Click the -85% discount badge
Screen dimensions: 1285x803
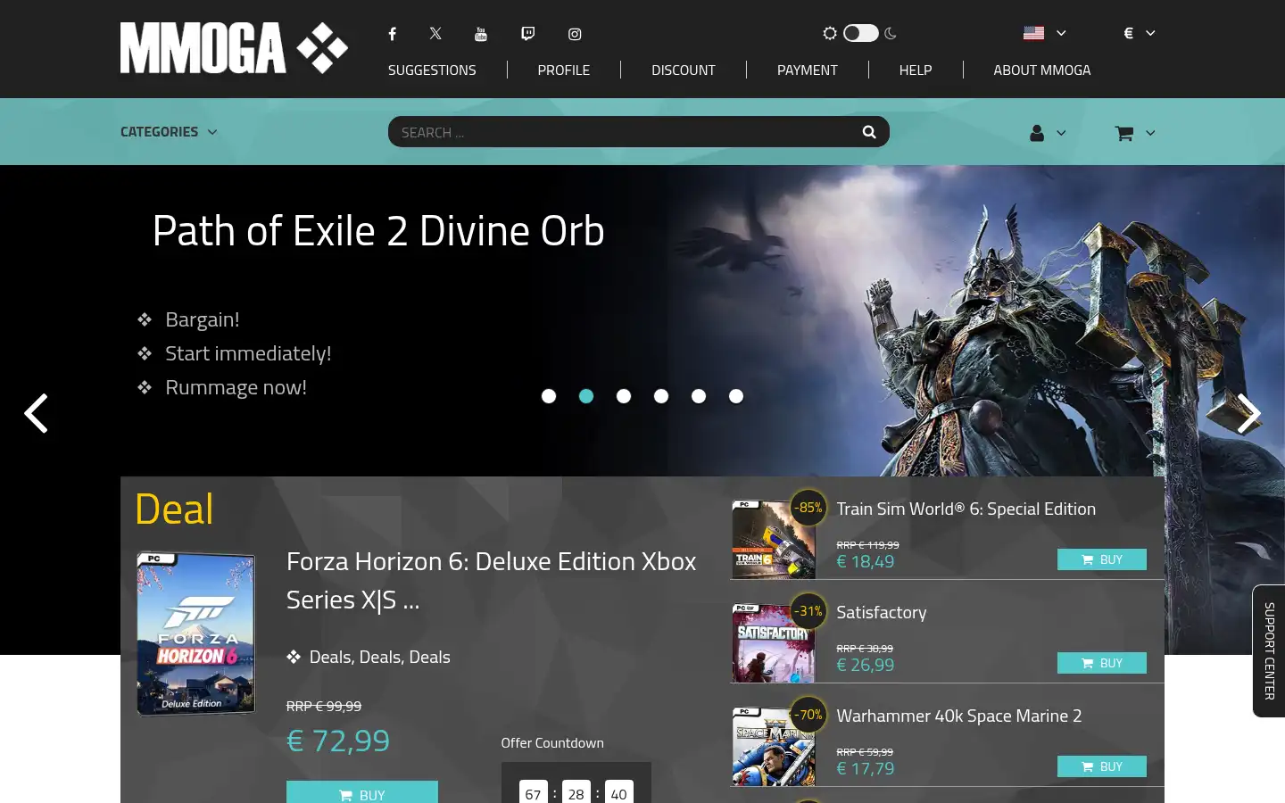pos(808,507)
